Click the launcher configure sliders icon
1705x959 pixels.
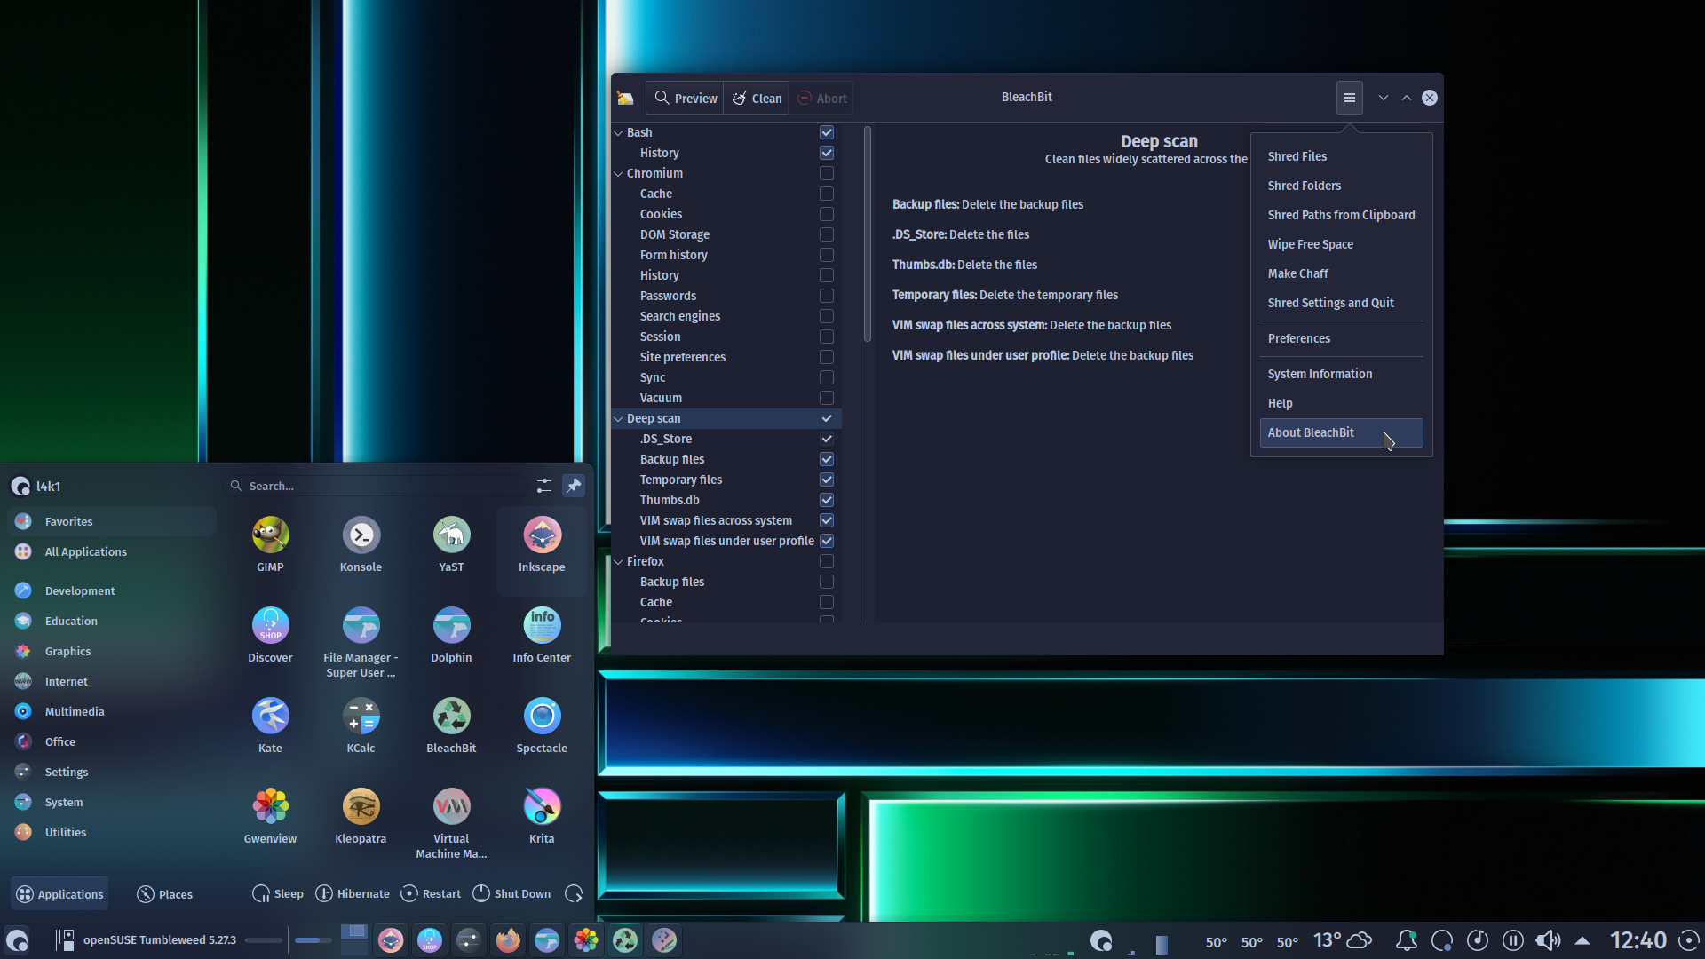pos(544,486)
